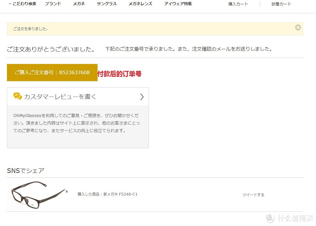The width and height of the screenshot is (316, 226).
Task: Open the こだわり検索 dropdown menu
Action: (x=23, y=4)
